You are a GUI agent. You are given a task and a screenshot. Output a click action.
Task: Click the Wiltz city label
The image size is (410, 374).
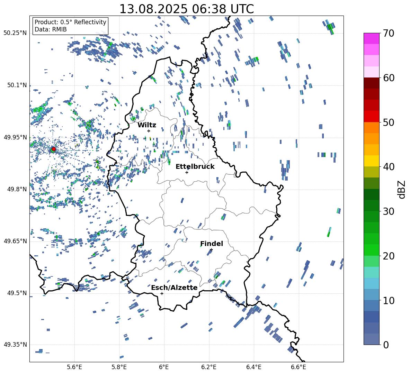(147, 125)
